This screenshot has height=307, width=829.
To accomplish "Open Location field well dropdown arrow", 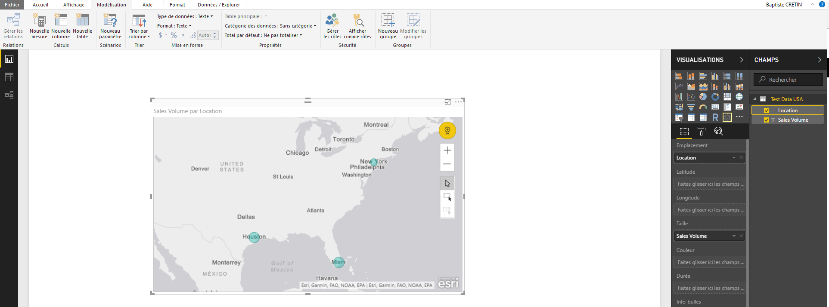I will 734,158.
